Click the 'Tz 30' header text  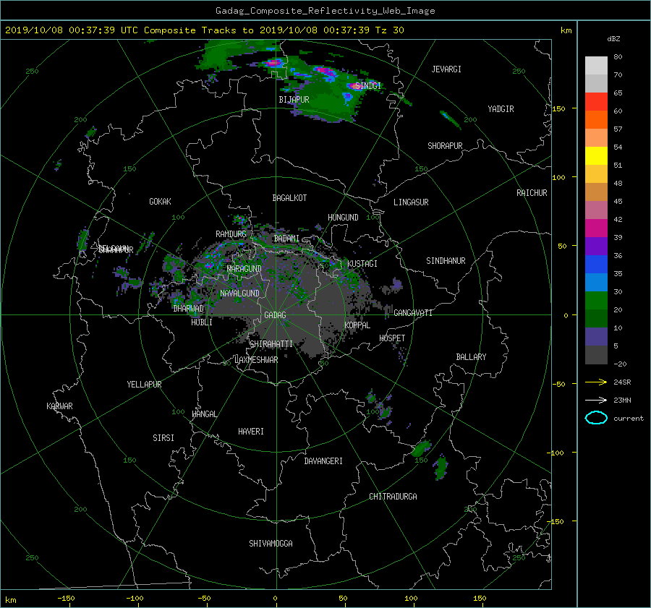pos(389,30)
